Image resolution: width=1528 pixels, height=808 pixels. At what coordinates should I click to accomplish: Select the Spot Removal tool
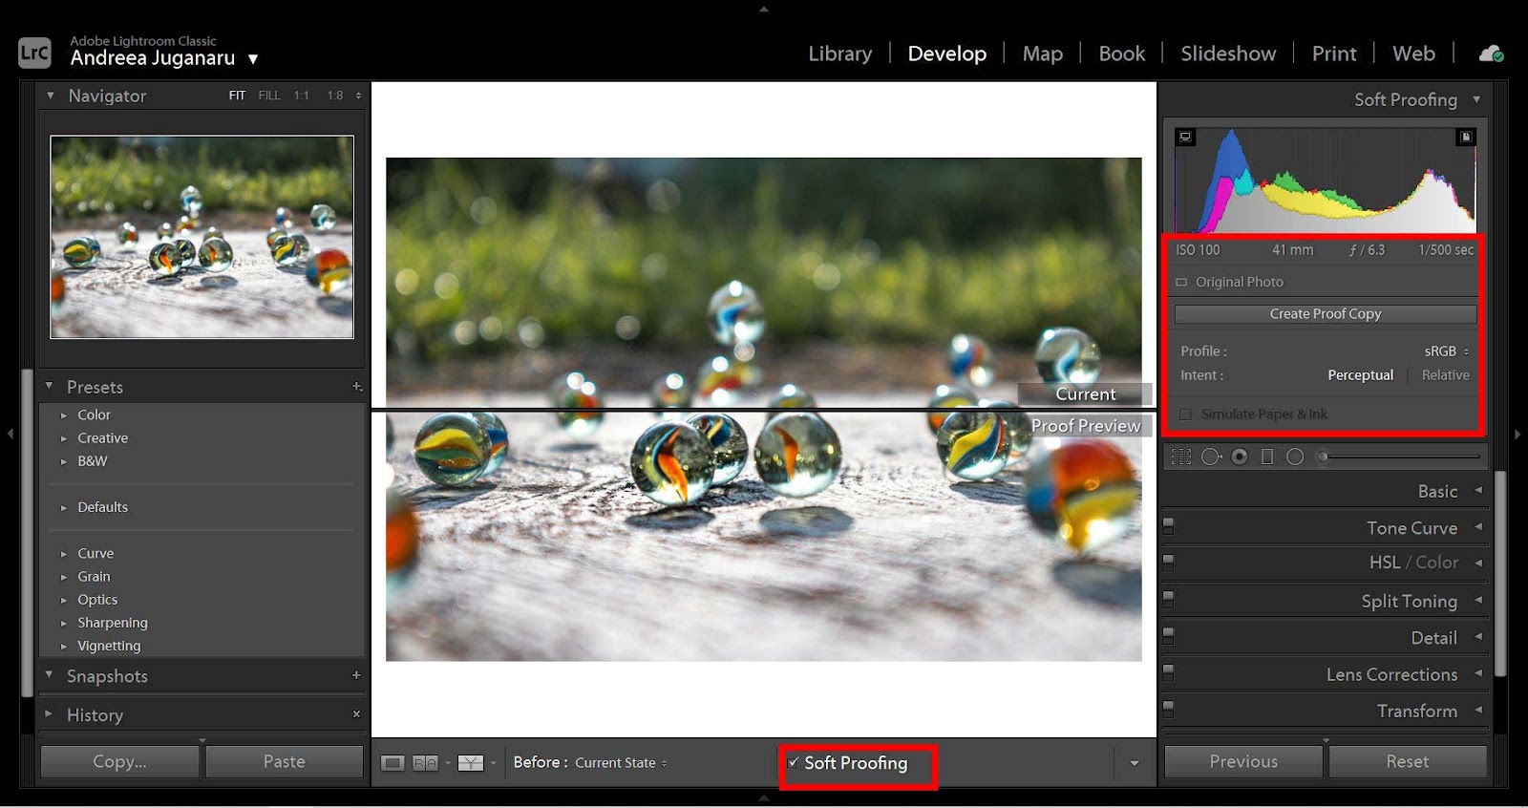1211,457
